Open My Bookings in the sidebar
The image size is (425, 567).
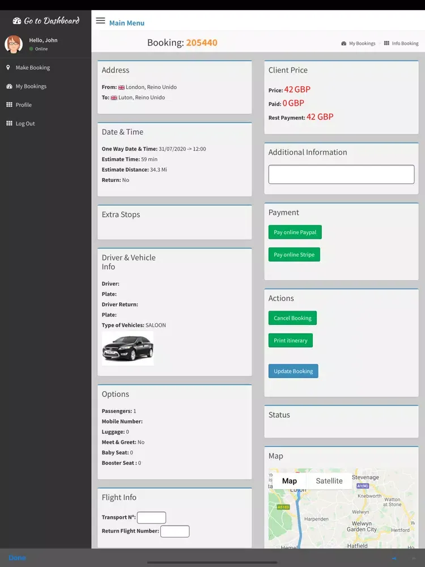click(x=31, y=86)
